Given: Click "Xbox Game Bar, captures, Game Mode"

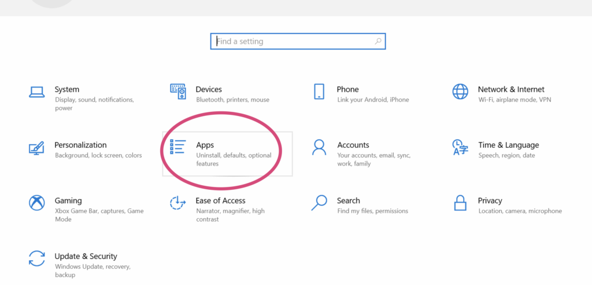Looking at the screenshot, I should (x=99, y=215).
